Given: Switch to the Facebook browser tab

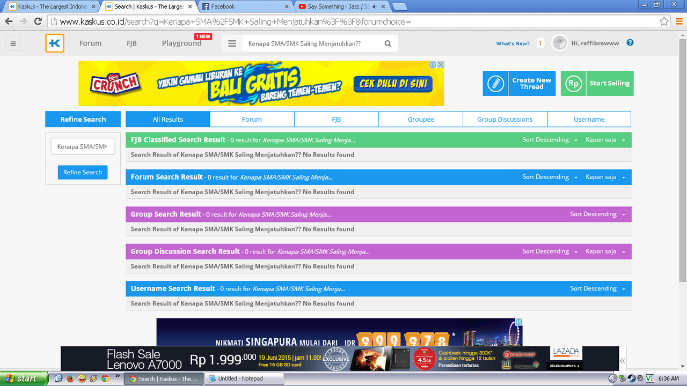Looking at the screenshot, I should click(x=246, y=6).
